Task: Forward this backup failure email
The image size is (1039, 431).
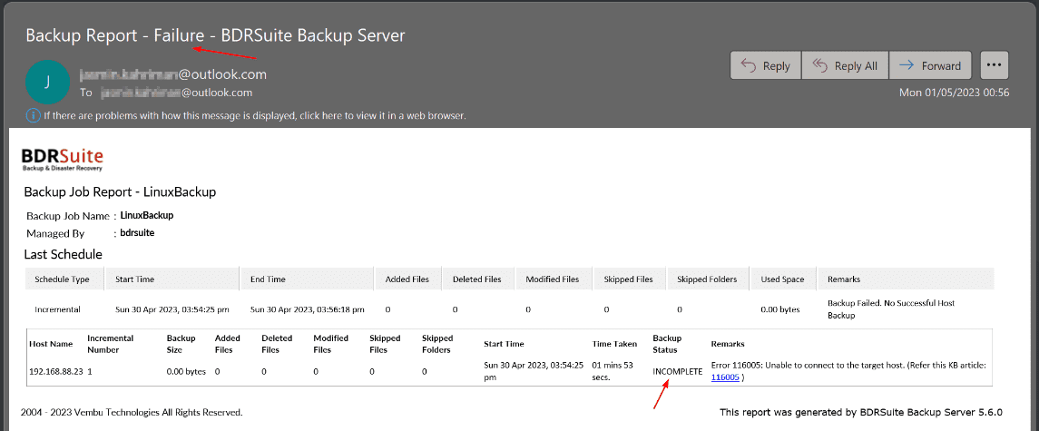Action: tap(930, 65)
